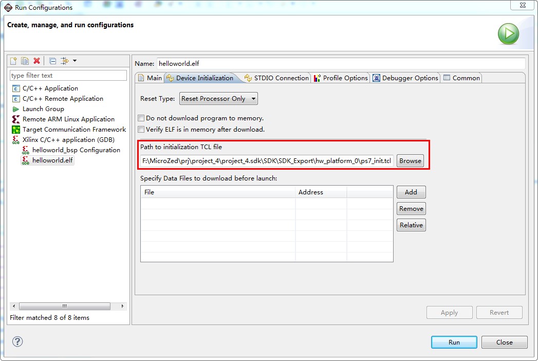Viewport: 538px width, 361px height.
Task: Click the Address column header
Action: [x=321, y=192]
